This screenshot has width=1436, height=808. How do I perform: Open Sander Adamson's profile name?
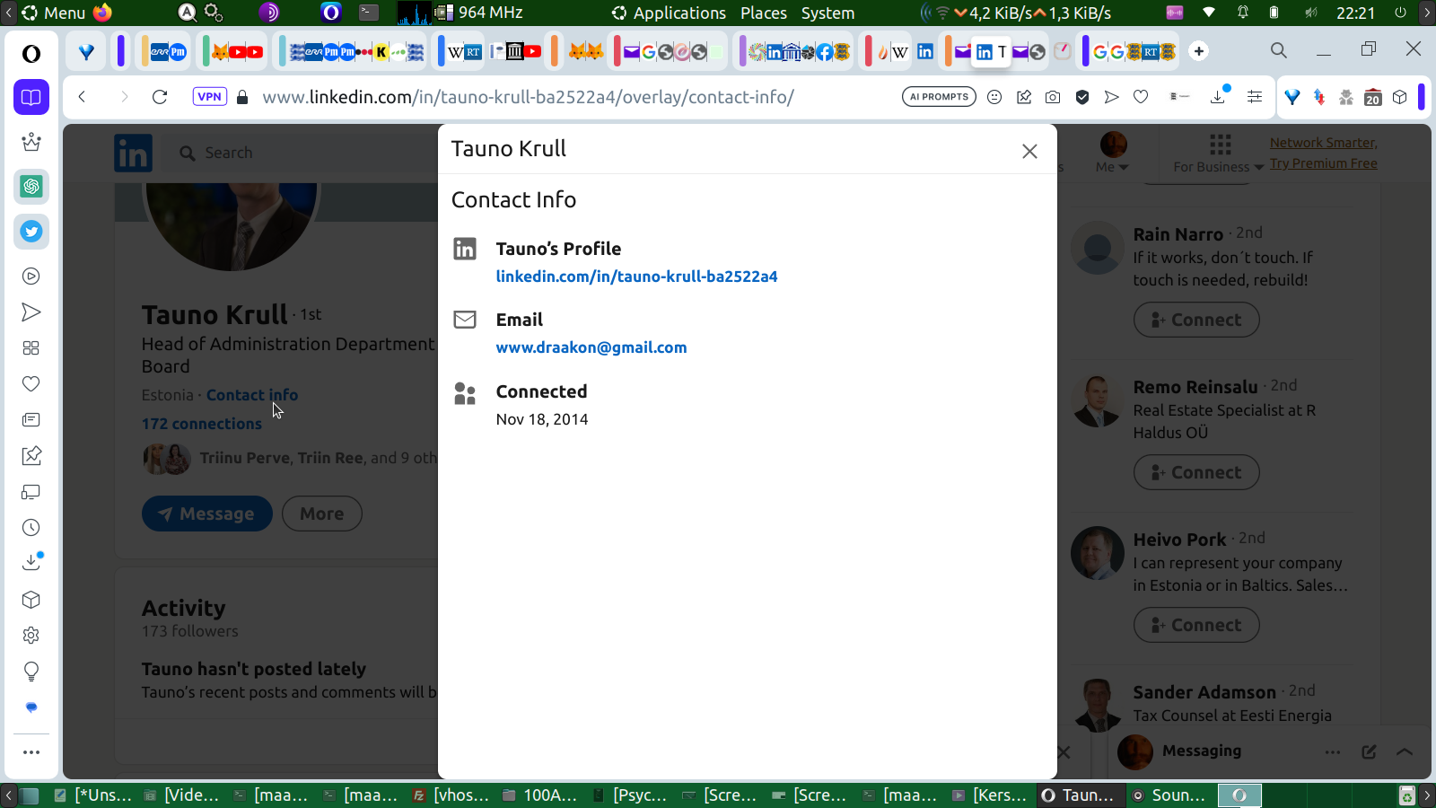pyautogui.click(x=1204, y=692)
